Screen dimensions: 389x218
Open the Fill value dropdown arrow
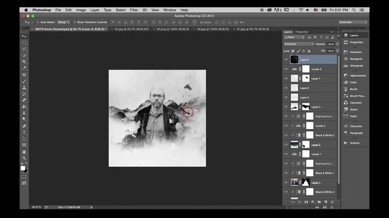point(337,51)
